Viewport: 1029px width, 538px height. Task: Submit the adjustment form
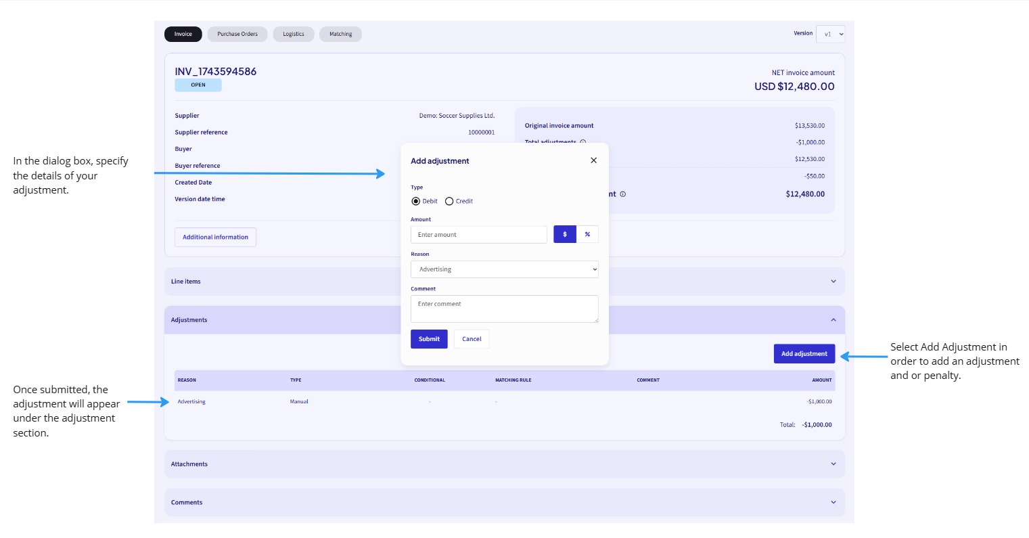pos(429,339)
